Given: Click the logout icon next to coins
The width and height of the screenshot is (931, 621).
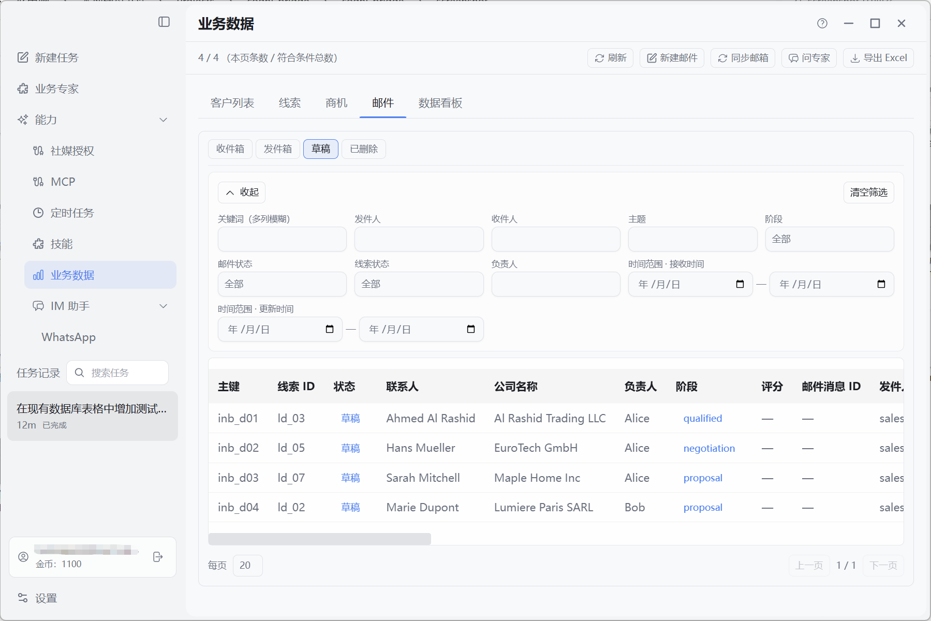Looking at the screenshot, I should (158, 557).
